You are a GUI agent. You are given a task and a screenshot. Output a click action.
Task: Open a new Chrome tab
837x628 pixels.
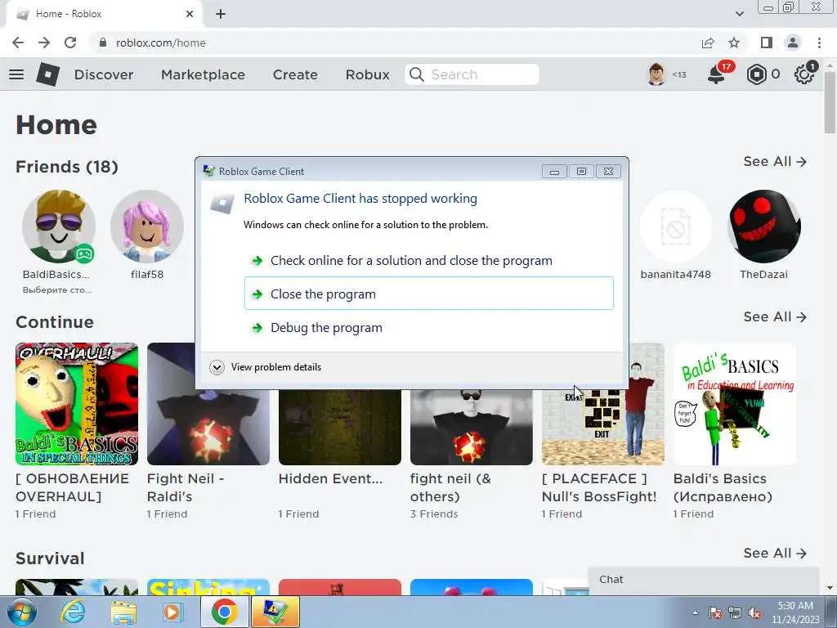221,14
